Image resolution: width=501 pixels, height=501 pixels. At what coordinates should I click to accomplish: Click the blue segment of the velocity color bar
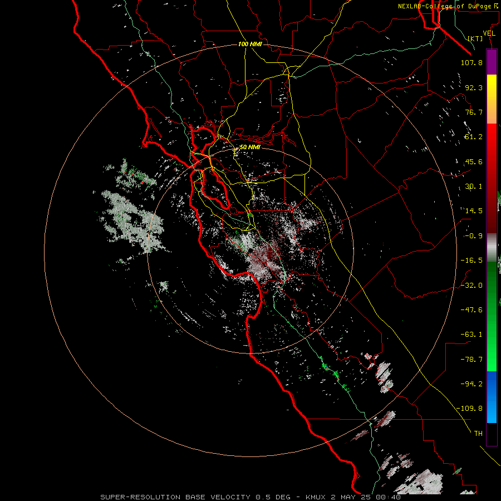pyautogui.click(x=492, y=397)
